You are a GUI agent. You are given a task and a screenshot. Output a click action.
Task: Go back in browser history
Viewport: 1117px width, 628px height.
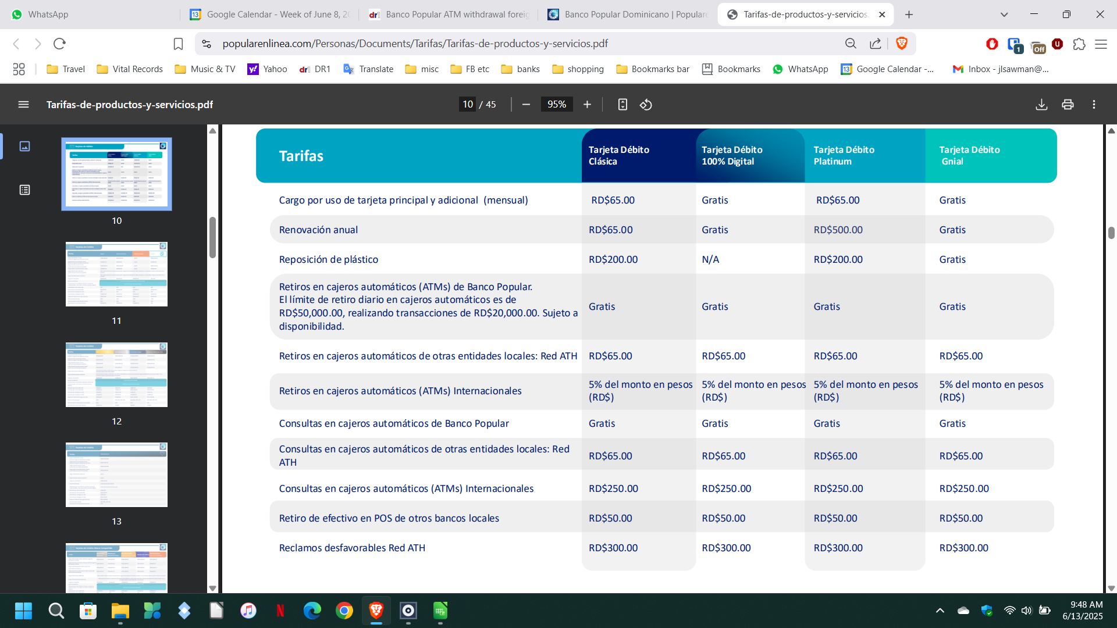point(16,44)
